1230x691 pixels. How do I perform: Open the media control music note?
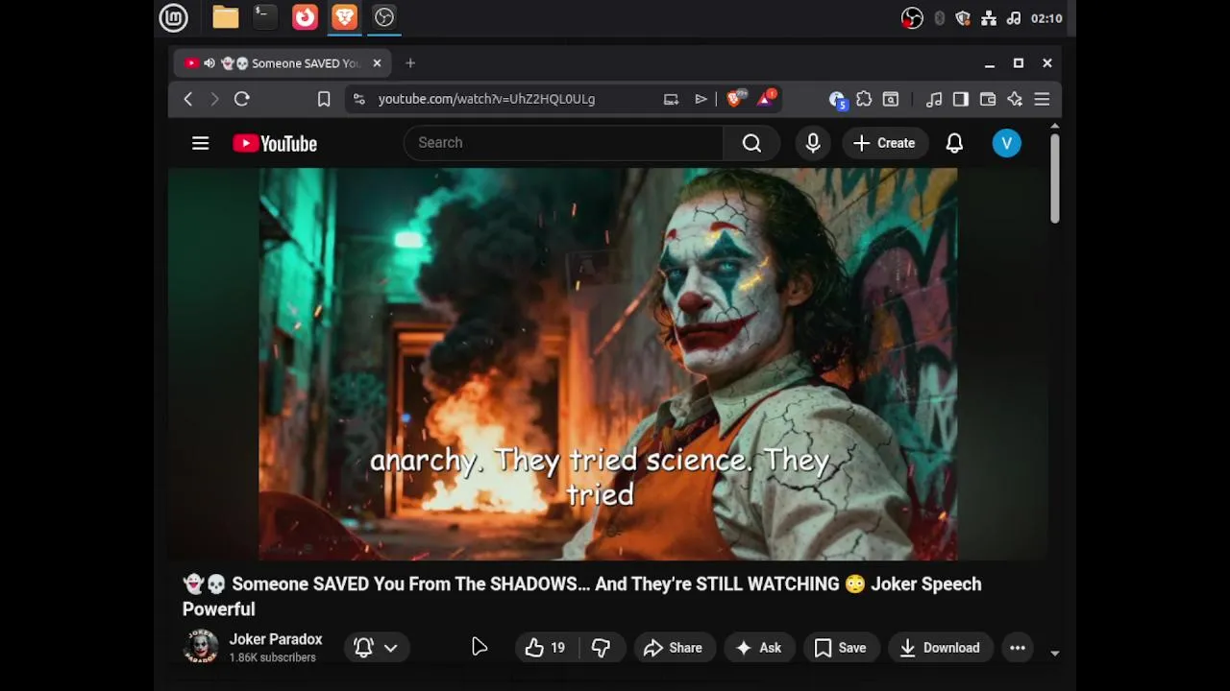[x=934, y=99]
